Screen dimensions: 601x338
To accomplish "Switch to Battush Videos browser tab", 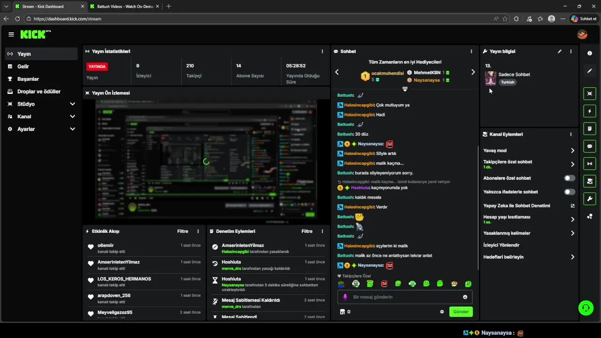I will point(124,7).
